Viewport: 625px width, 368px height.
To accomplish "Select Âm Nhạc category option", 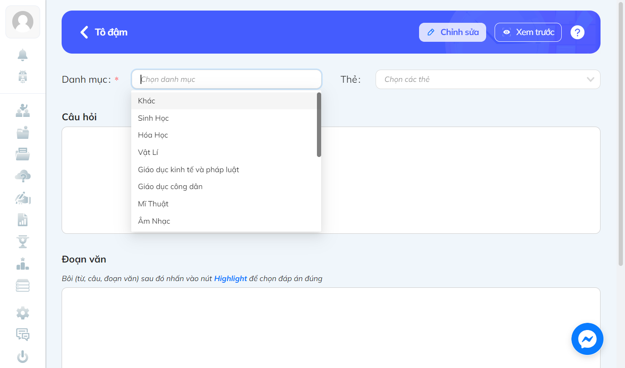I will [x=224, y=221].
